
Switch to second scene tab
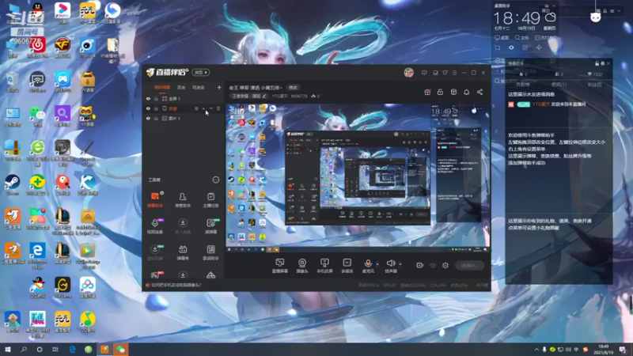point(181,87)
